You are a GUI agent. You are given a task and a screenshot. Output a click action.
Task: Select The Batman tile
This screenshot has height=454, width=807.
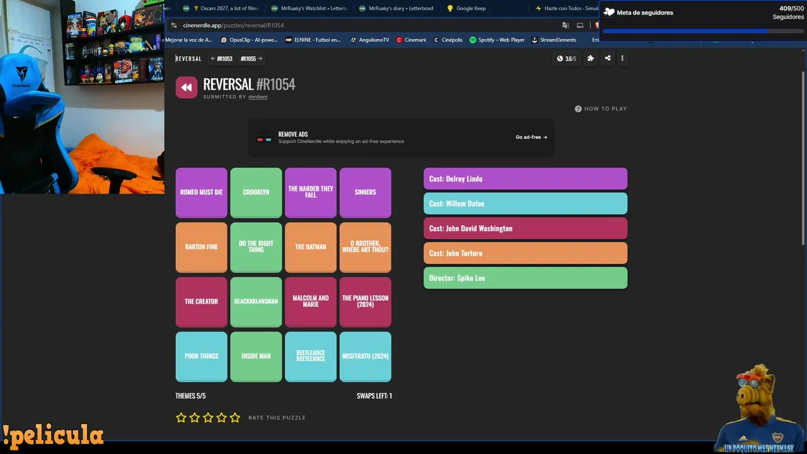(x=311, y=247)
